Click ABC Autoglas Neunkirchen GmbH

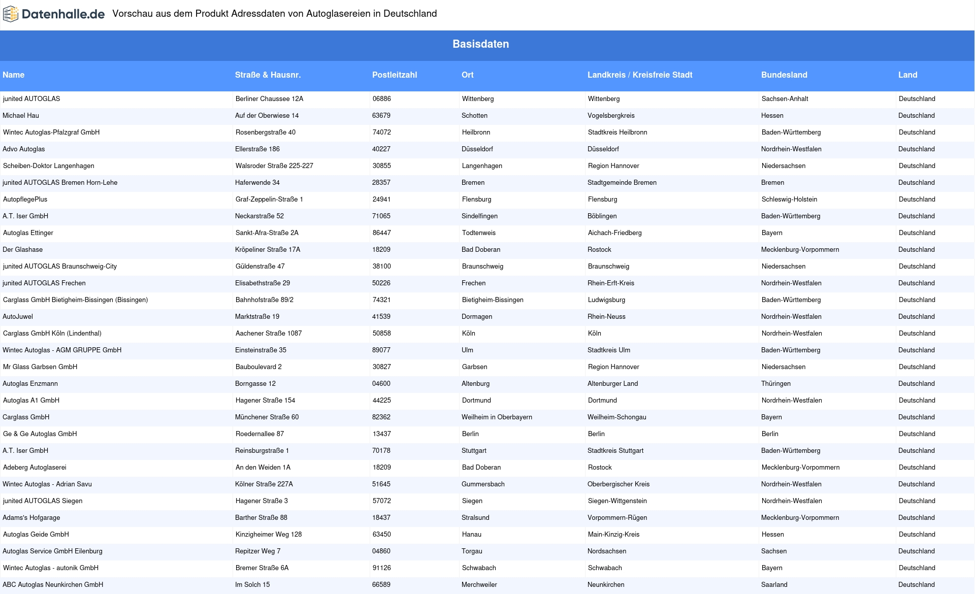click(x=53, y=585)
